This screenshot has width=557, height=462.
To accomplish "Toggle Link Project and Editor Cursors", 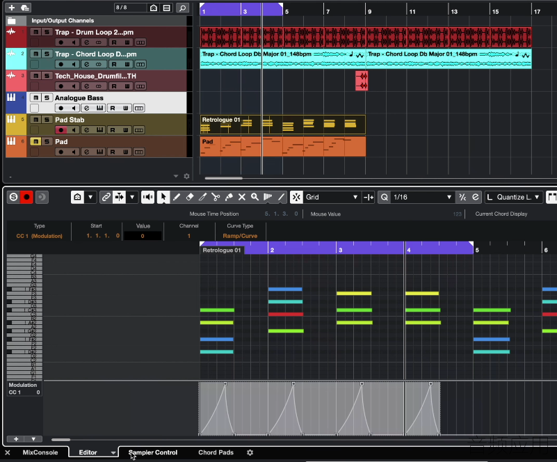I will [x=106, y=197].
